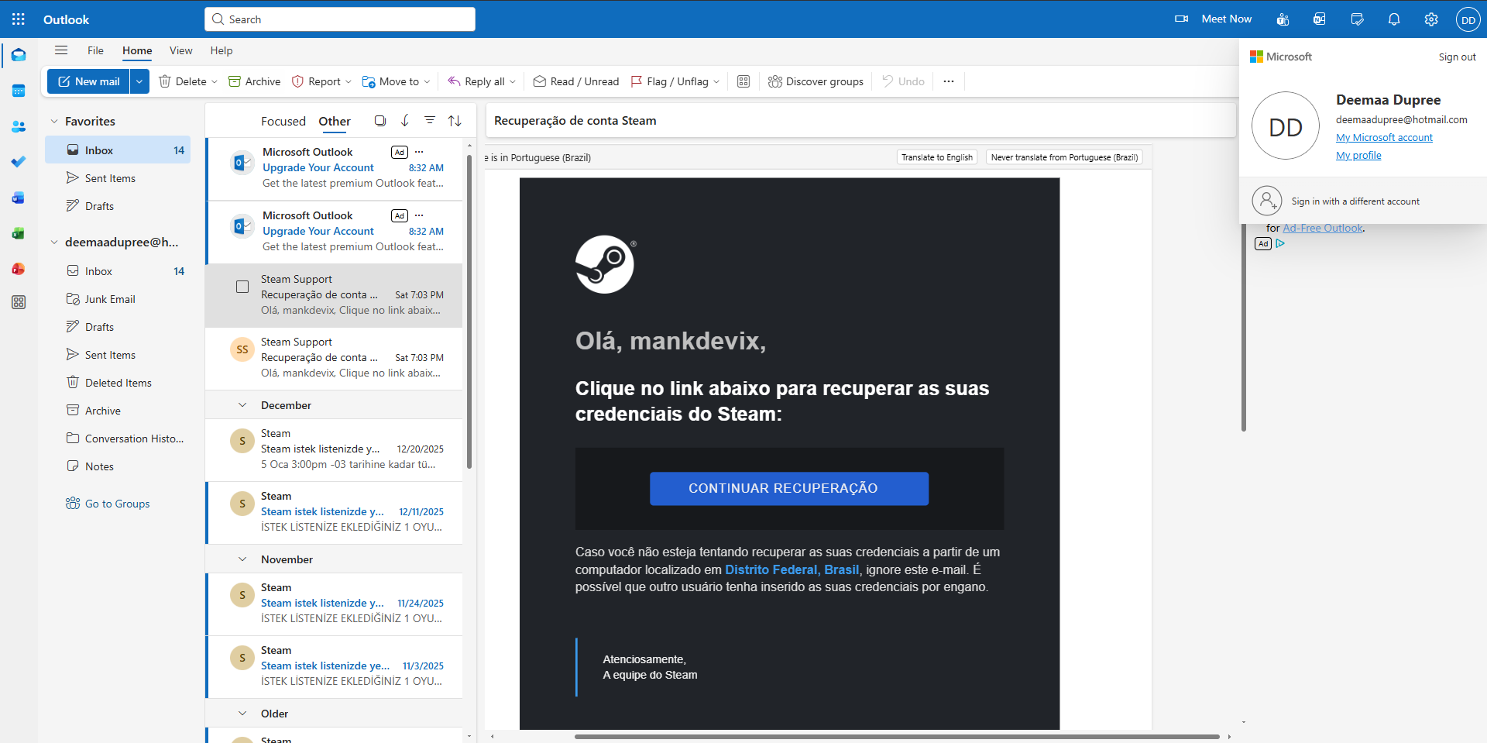Open PowerPoint app in left rail
The image size is (1487, 743).
[19, 269]
